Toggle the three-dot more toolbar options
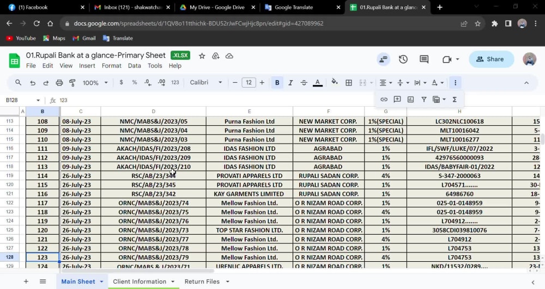Screen dimensions: 545x289 coord(455,83)
